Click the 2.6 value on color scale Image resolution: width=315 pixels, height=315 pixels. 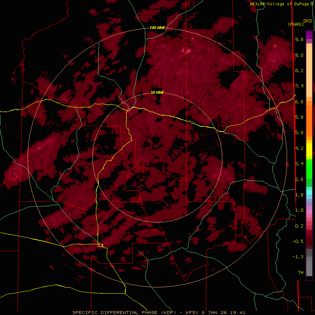299,179
